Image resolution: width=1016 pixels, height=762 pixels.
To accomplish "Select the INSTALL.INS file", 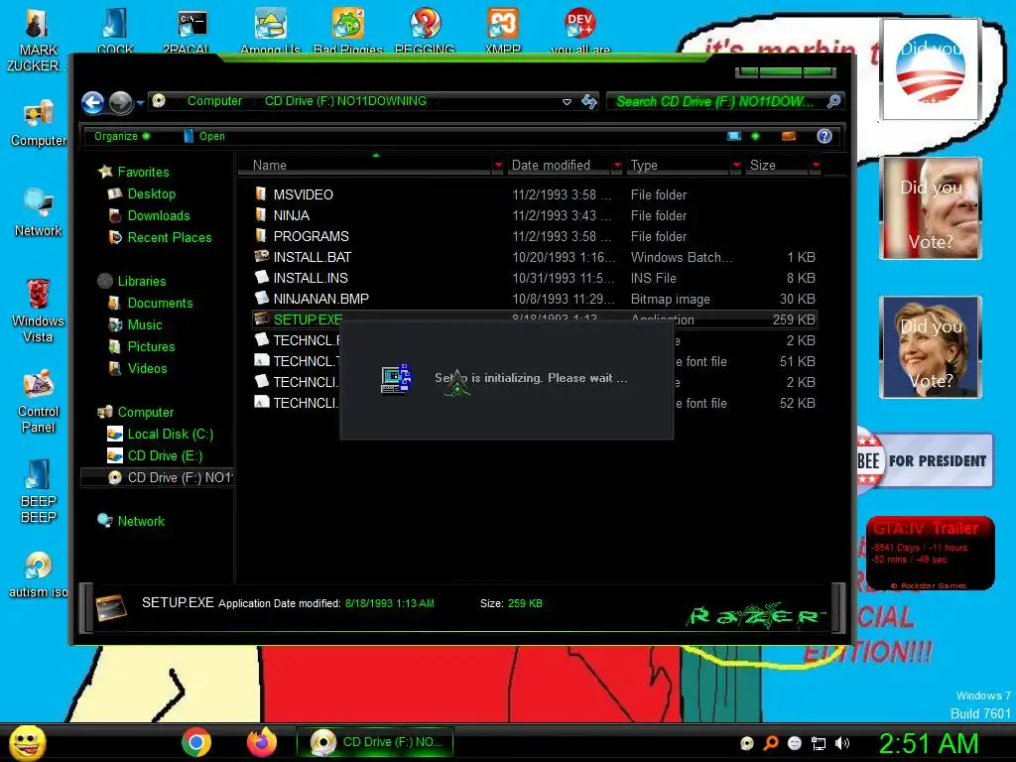I will 311,278.
